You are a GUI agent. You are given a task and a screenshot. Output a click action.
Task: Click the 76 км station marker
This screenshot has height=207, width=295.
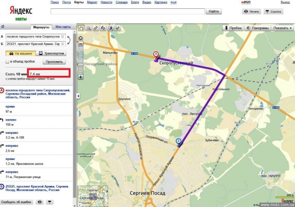(x=237, y=125)
